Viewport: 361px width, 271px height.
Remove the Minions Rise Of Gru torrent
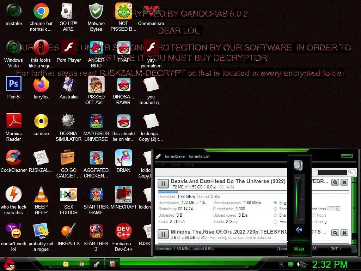(344, 233)
